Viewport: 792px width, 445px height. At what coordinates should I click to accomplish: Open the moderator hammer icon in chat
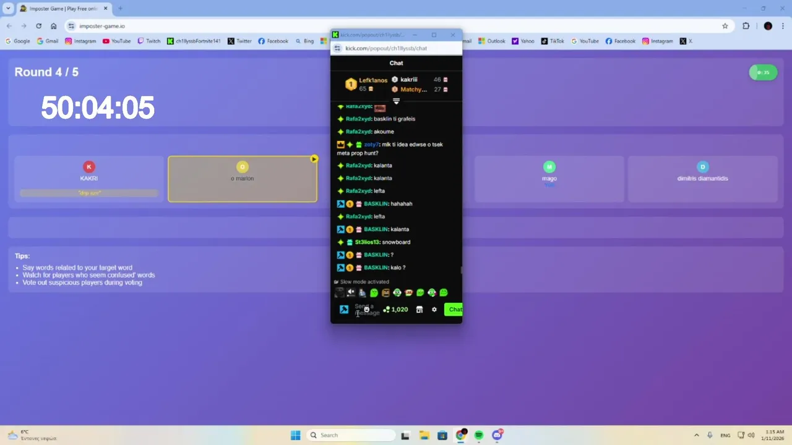343,310
